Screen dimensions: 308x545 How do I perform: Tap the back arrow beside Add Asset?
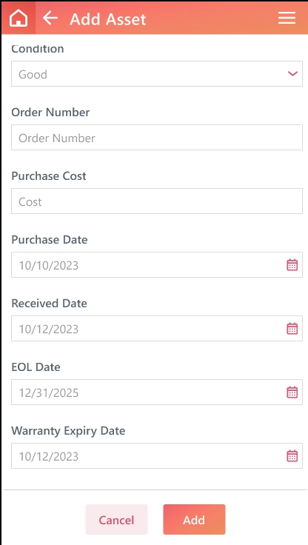click(x=50, y=18)
